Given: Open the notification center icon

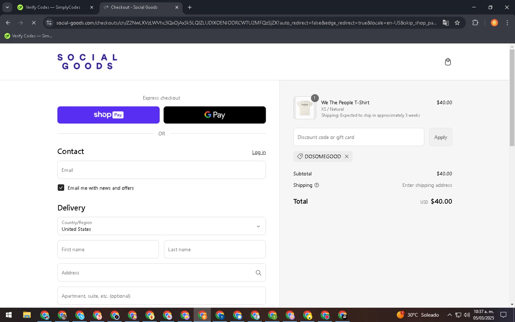Looking at the screenshot, I should [x=503, y=315].
